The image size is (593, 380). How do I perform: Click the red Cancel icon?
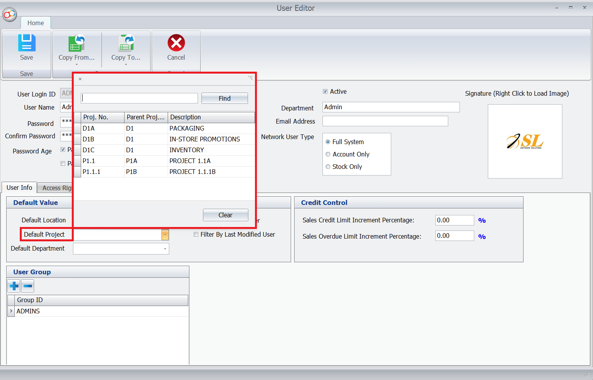(176, 43)
